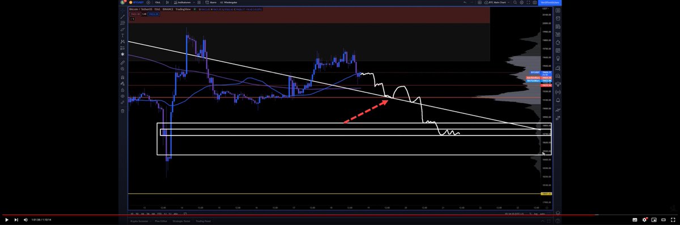Open the alerts clock panel in right sidebar
The image size is (680, 225).
click(558, 19)
